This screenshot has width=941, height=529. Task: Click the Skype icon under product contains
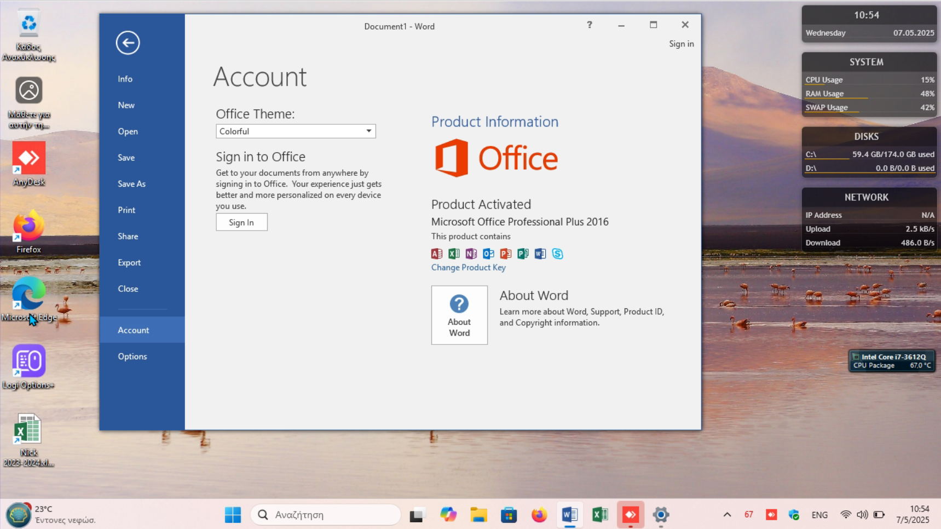pos(557,254)
